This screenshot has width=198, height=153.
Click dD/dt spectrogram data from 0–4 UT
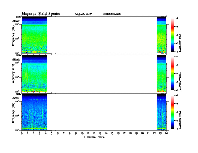pyautogui.click(x=34, y=73)
